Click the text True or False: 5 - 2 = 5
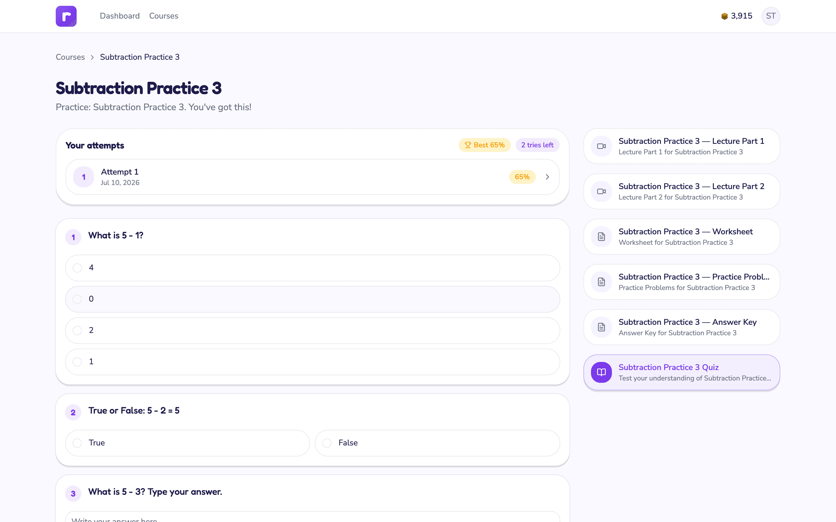The image size is (836, 522). click(x=134, y=410)
